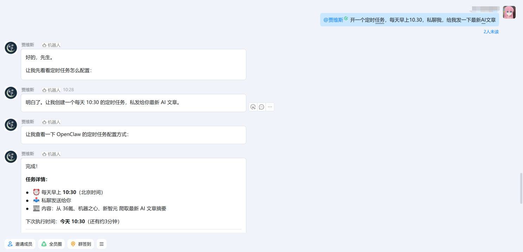Click the 机器人 tag on the first bot message

[x=51, y=45]
